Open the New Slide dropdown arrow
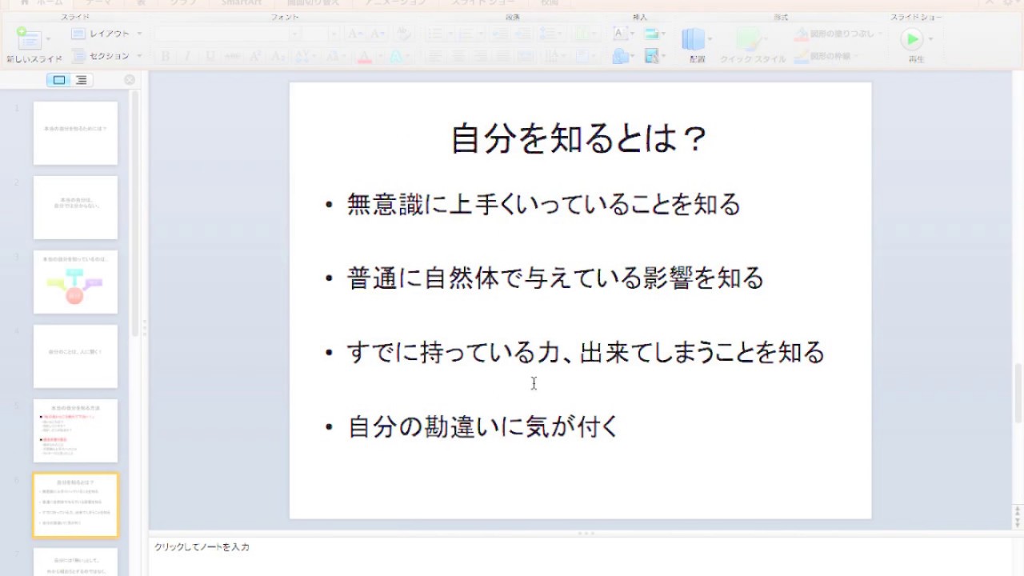 (48, 38)
